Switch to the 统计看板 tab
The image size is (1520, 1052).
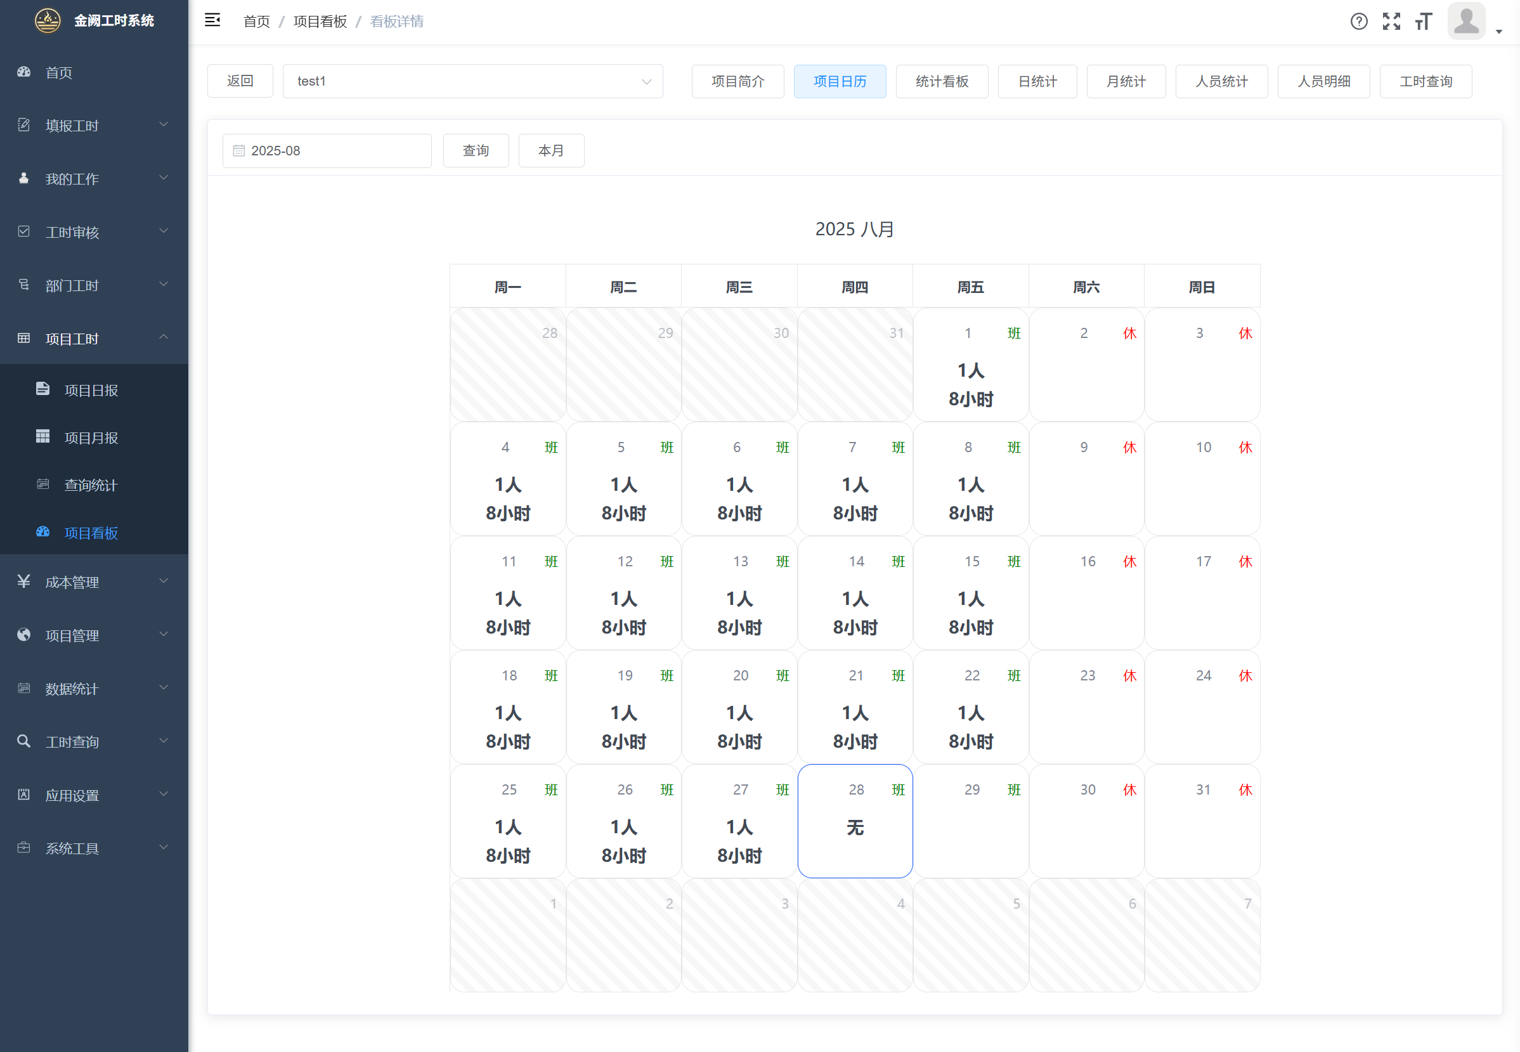pos(941,81)
